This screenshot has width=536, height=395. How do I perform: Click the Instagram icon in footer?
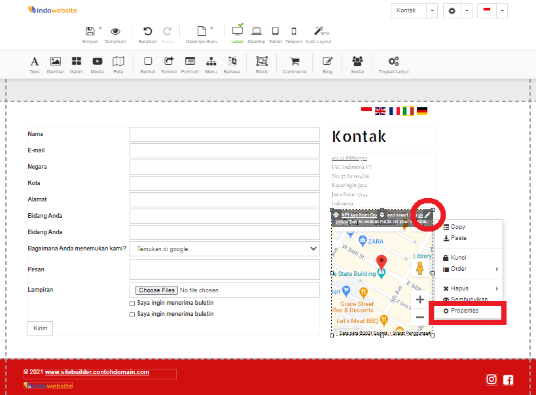[491, 379]
